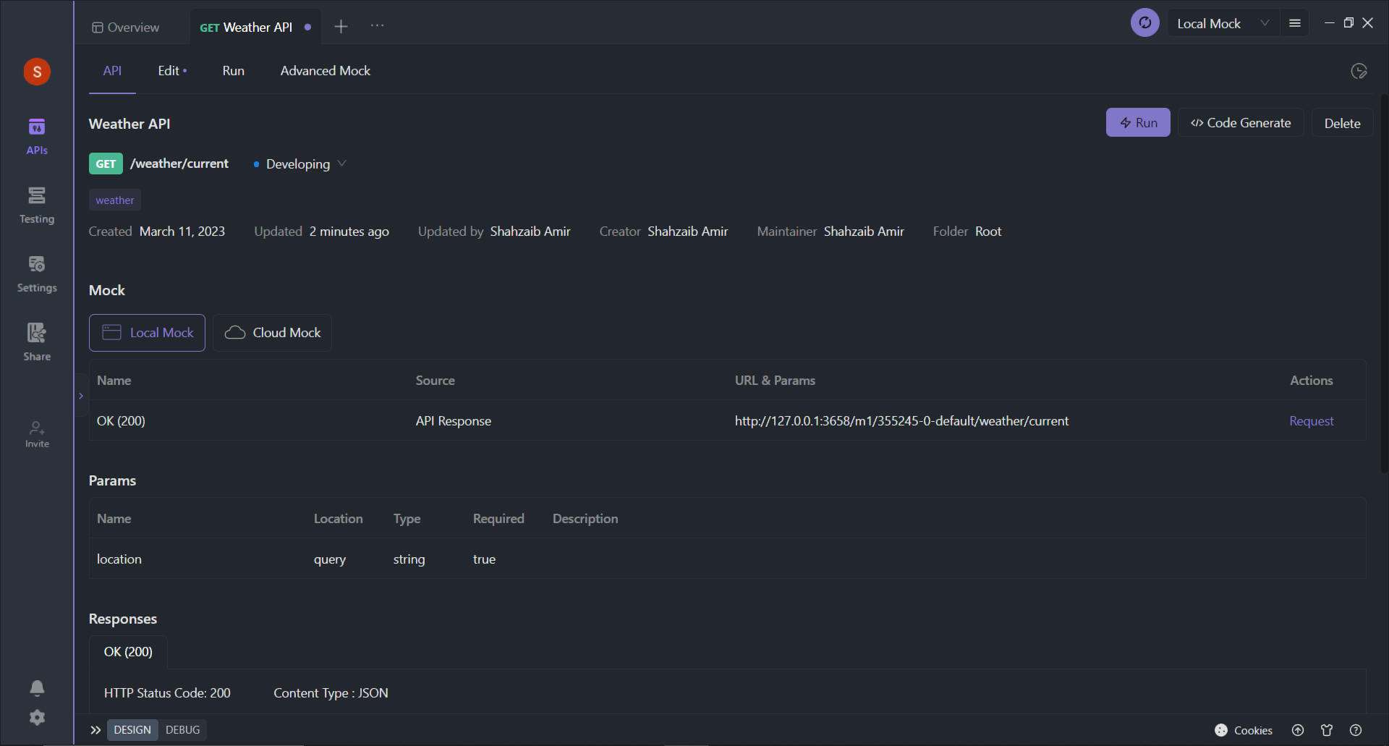Image resolution: width=1389 pixels, height=746 pixels.
Task: Click the Code Generate button
Action: pyautogui.click(x=1241, y=123)
